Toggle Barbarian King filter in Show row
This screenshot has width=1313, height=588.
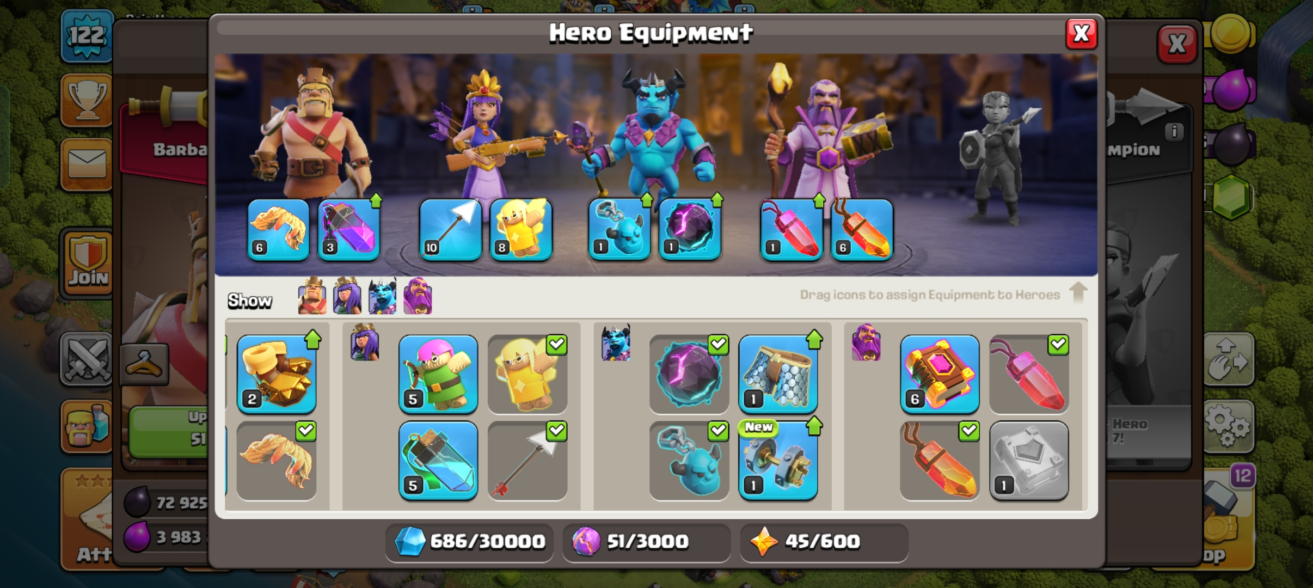[x=312, y=296]
